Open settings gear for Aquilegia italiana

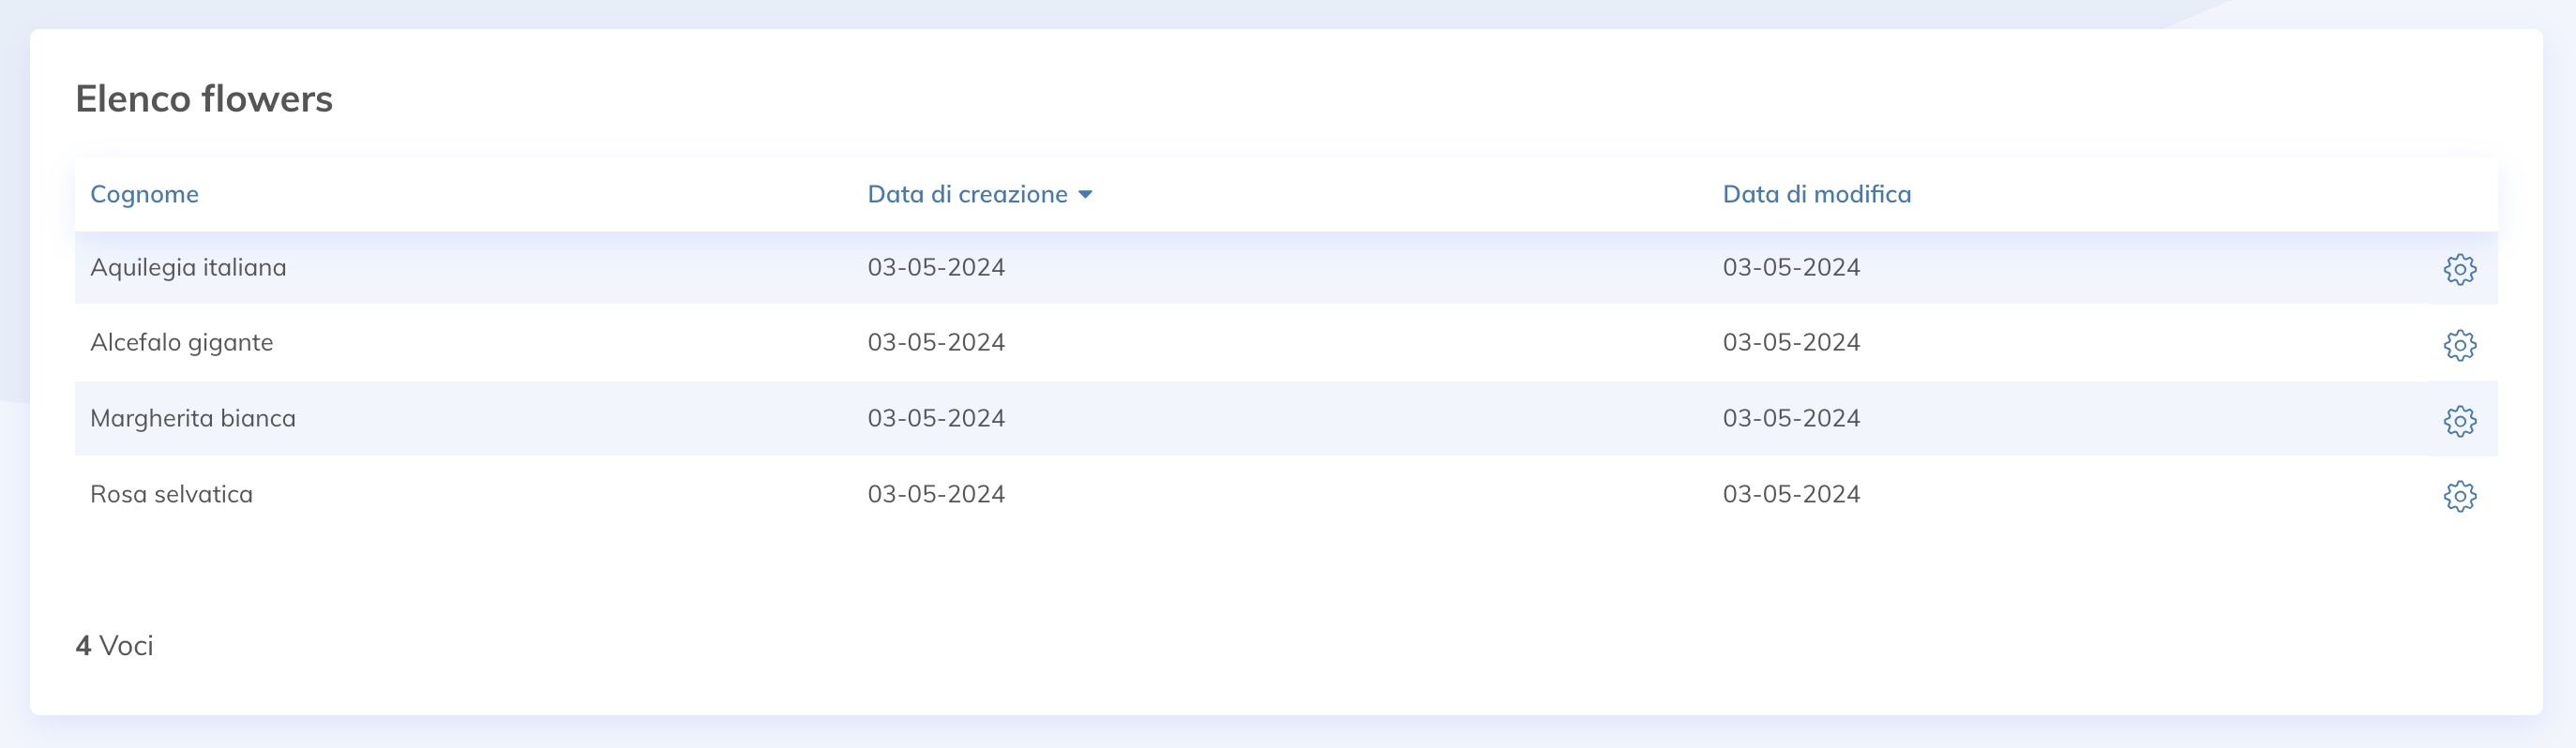click(x=2459, y=269)
